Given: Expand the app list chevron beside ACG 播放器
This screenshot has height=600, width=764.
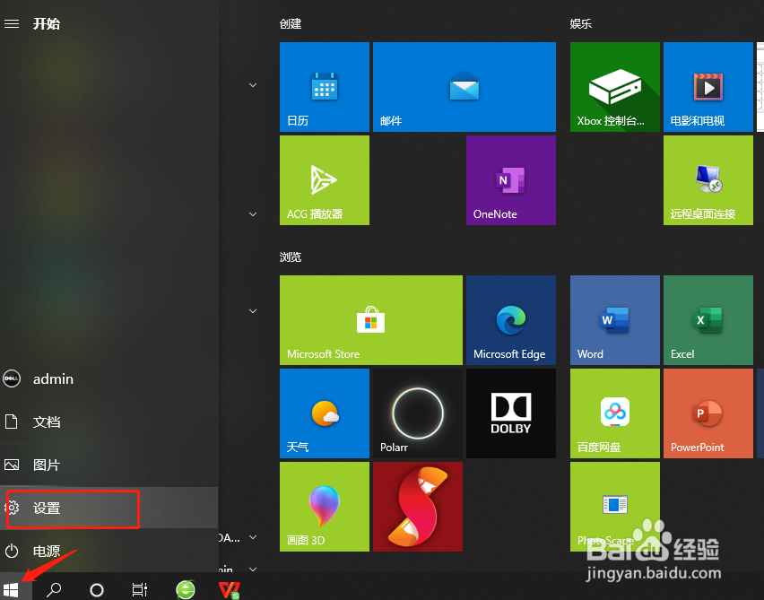Looking at the screenshot, I should pyautogui.click(x=253, y=214).
